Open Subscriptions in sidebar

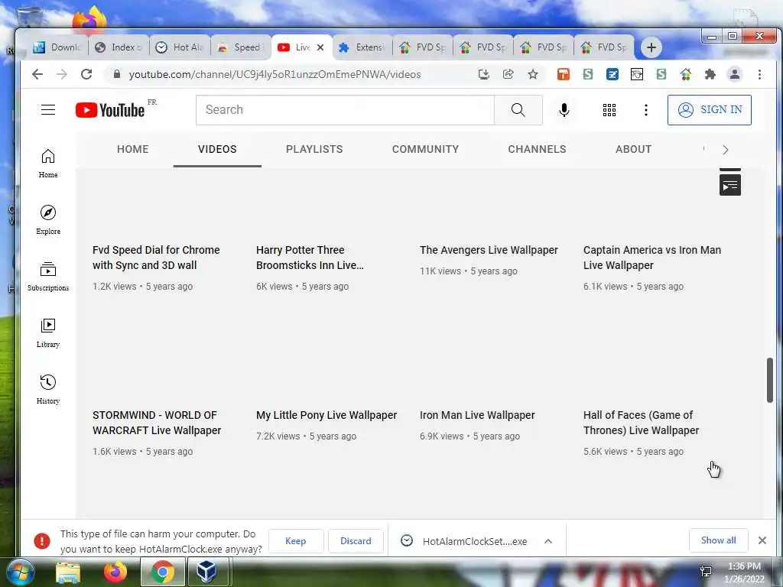click(48, 277)
